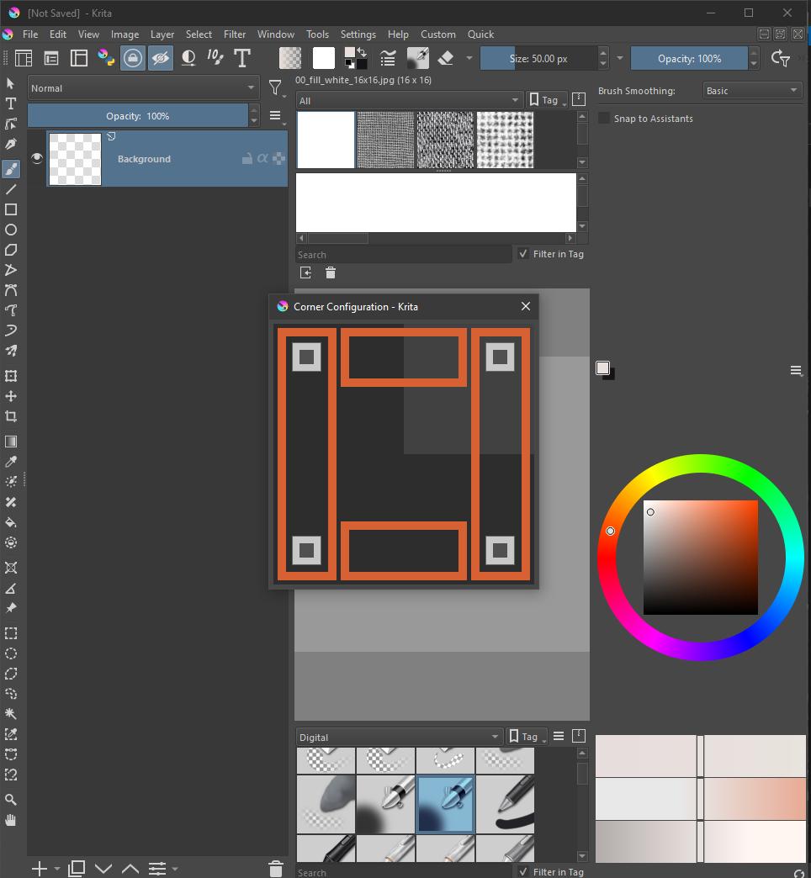Image resolution: width=811 pixels, height=878 pixels.
Task: Open the Normal blending mode dropdown
Action: tap(143, 88)
